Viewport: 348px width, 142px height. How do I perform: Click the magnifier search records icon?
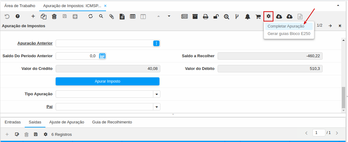click(x=101, y=17)
